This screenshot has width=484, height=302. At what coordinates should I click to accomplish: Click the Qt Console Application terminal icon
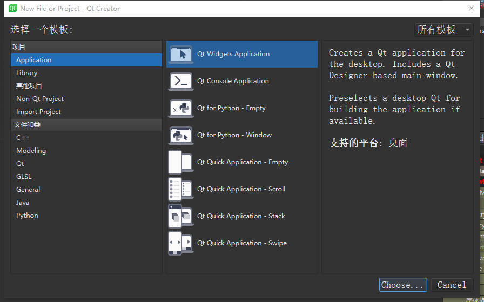[x=181, y=81]
